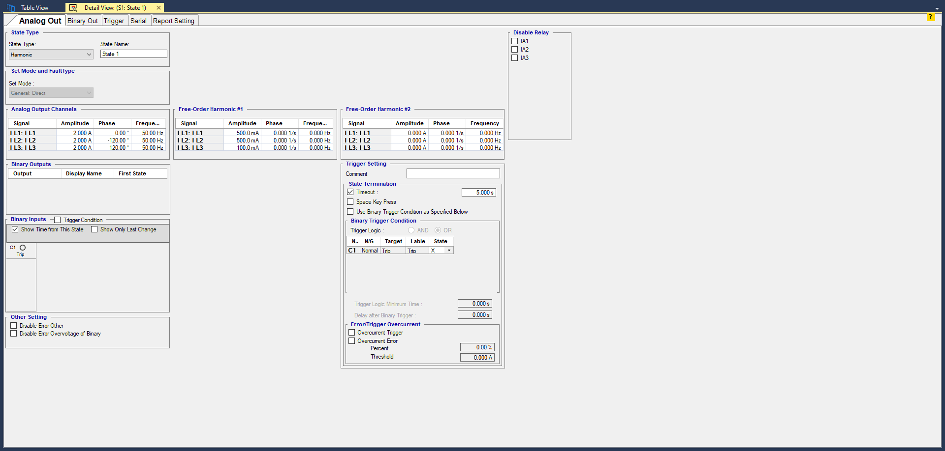Screen dimensions: 945x451
Task: Close the Detail View S1 State 1 tab
Action: [158, 8]
